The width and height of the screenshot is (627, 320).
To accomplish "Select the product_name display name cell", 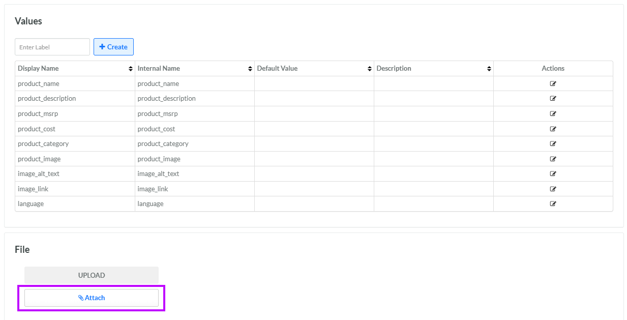I will [39, 84].
